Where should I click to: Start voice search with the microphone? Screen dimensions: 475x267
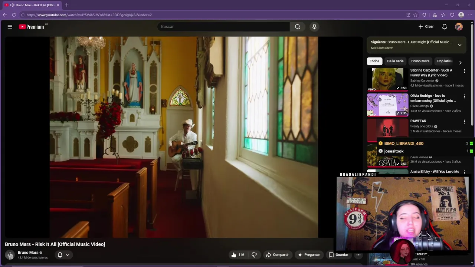(x=314, y=27)
